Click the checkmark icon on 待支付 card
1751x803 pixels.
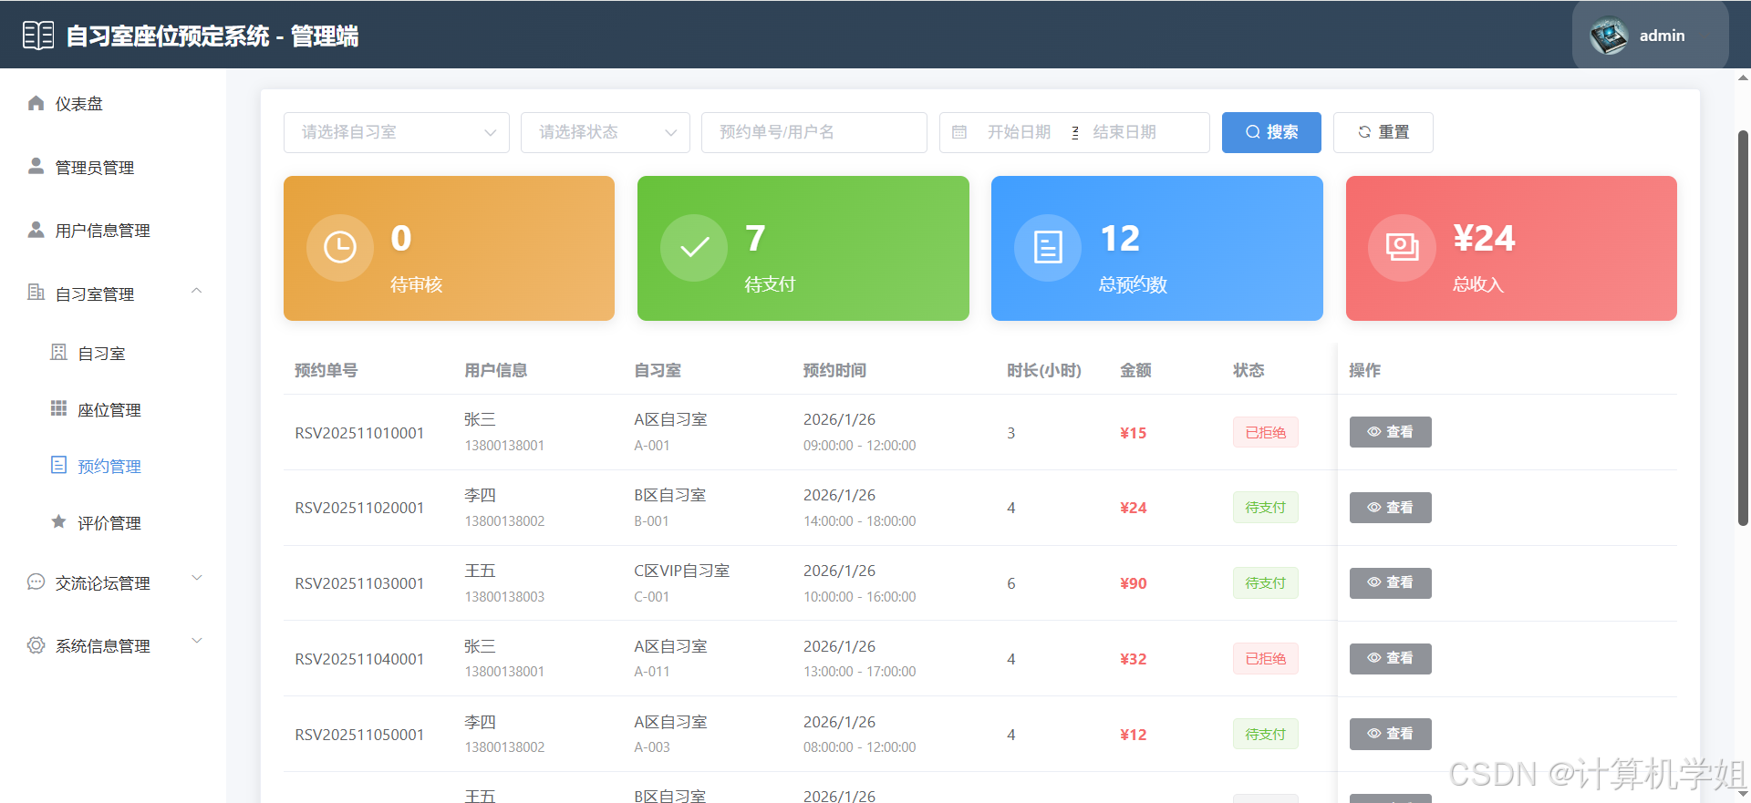[x=694, y=247]
